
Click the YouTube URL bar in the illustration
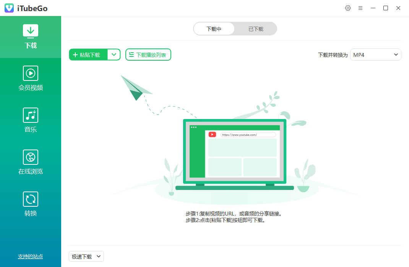pyautogui.click(x=248, y=134)
